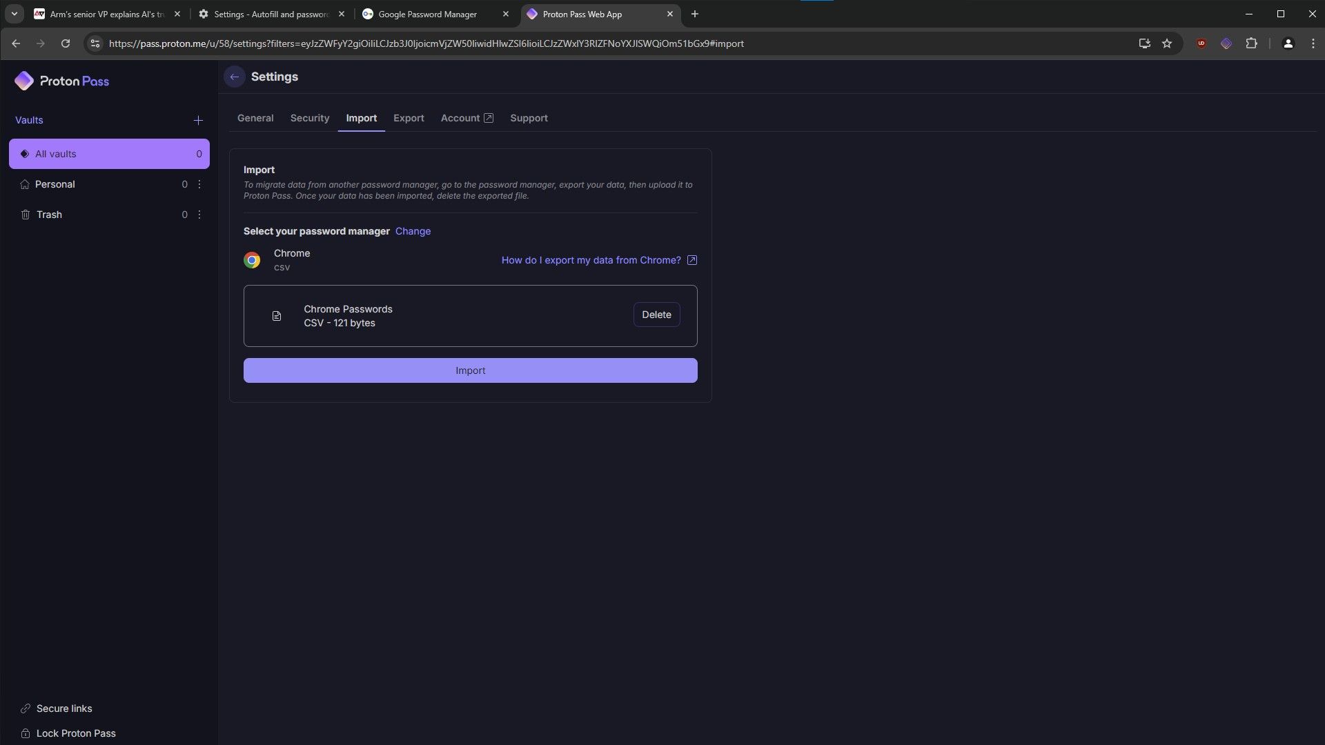Switch to the Security tab

click(310, 118)
